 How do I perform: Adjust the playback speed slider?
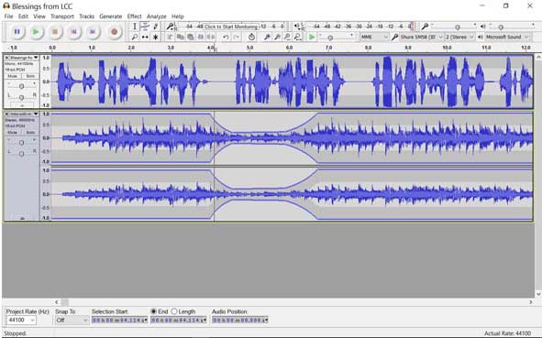pyautogui.click(x=330, y=38)
